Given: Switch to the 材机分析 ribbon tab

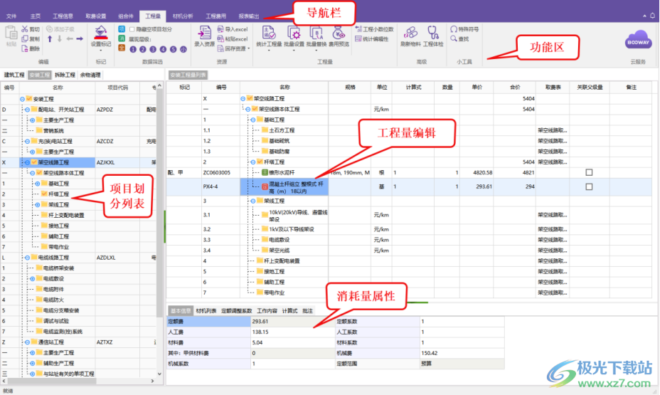Looking at the screenshot, I should pyautogui.click(x=183, y=16).
